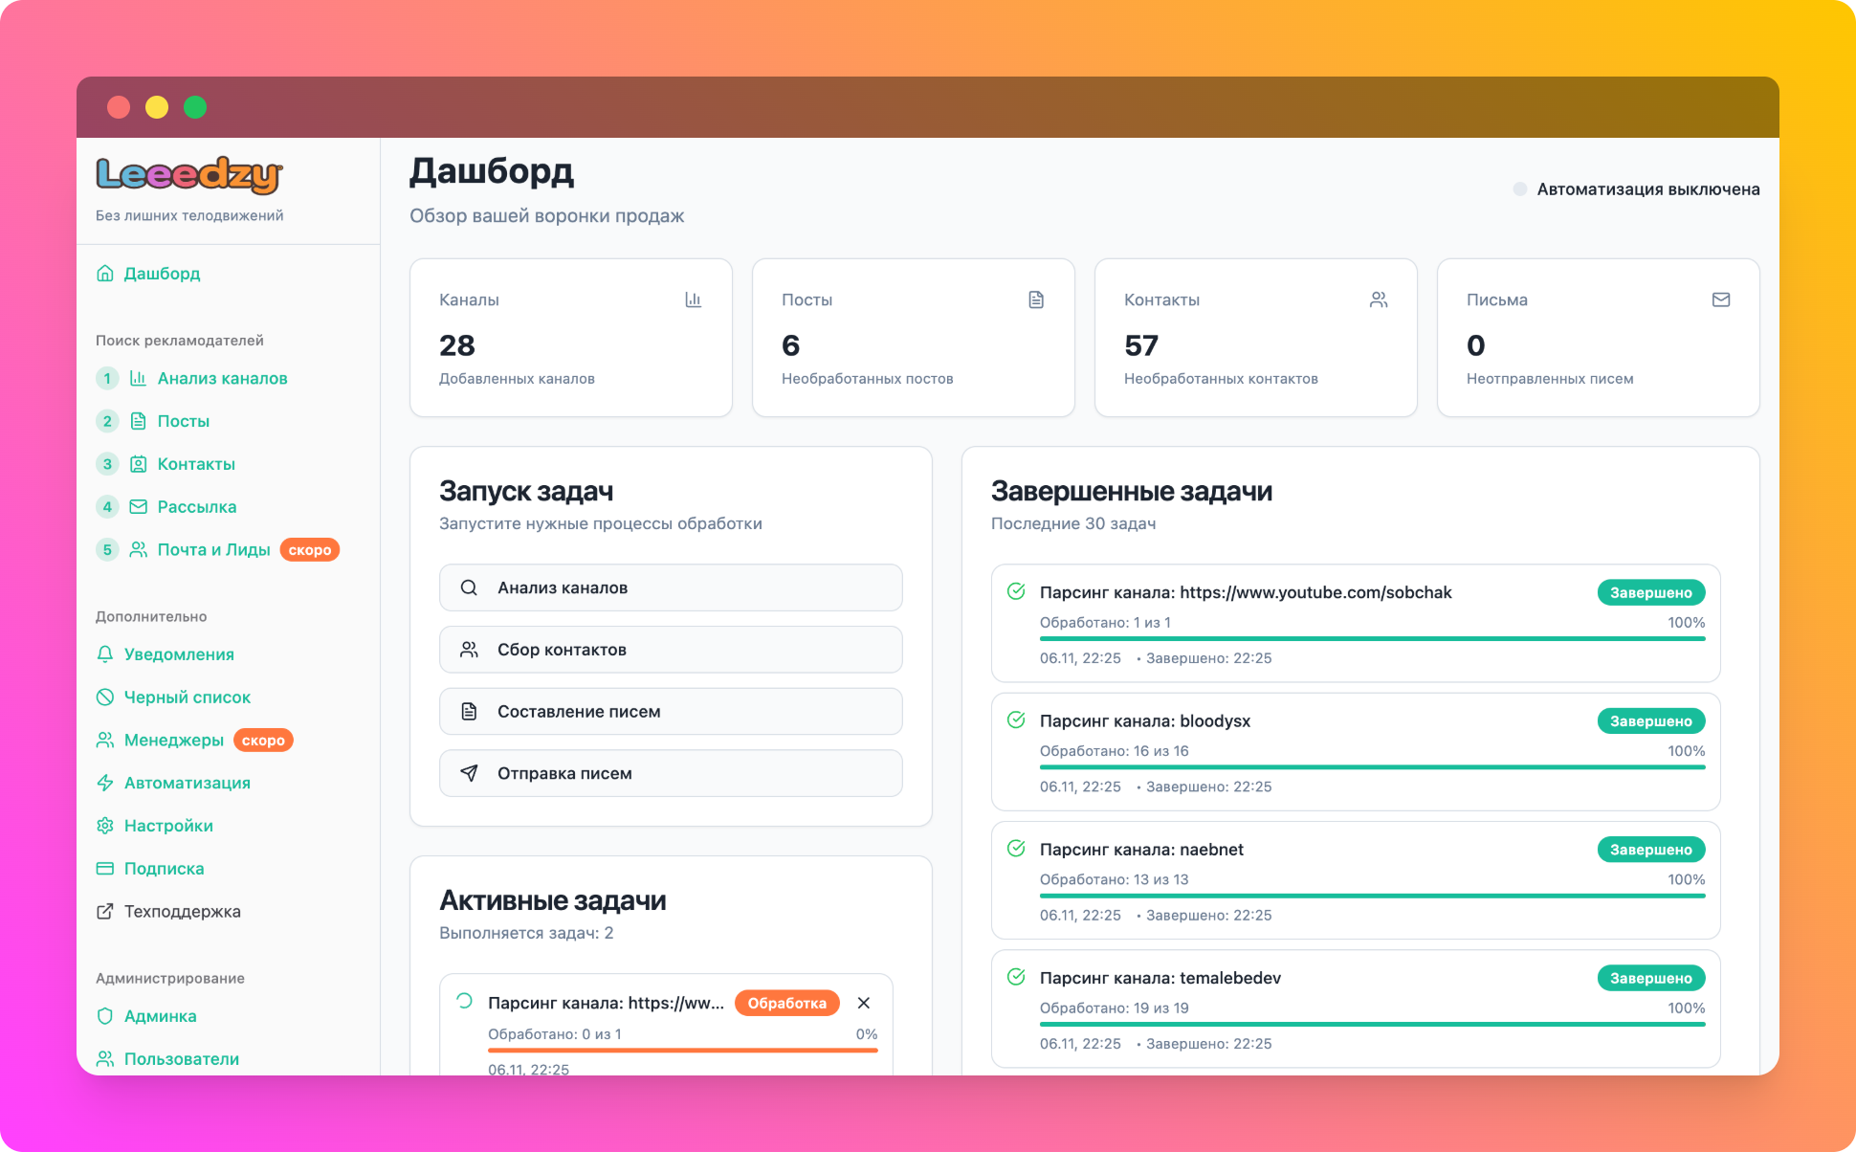Launch the Сбор контактов task
This screenshot has height=1152, width=1856.
coord(671,650)
